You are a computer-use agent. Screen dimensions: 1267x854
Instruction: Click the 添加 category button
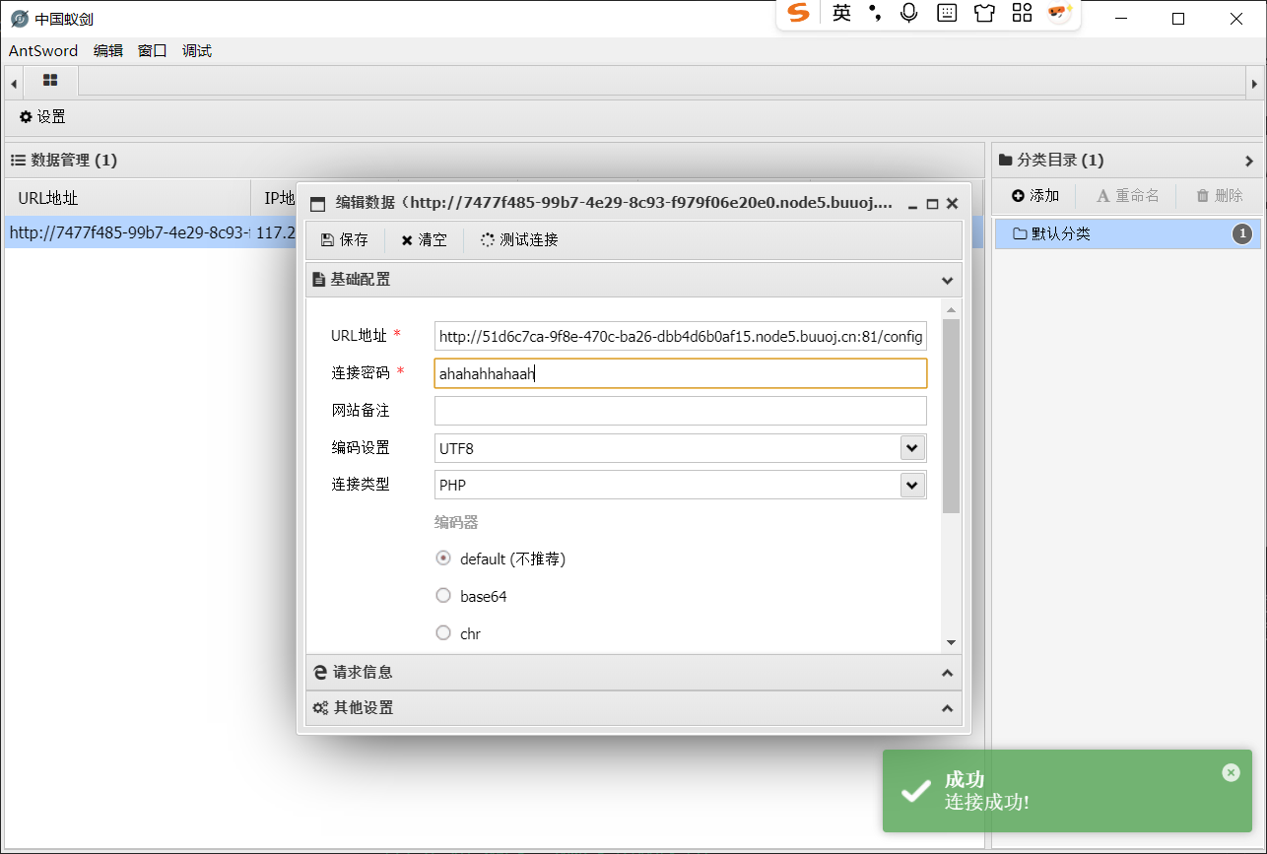[1034, 196]
